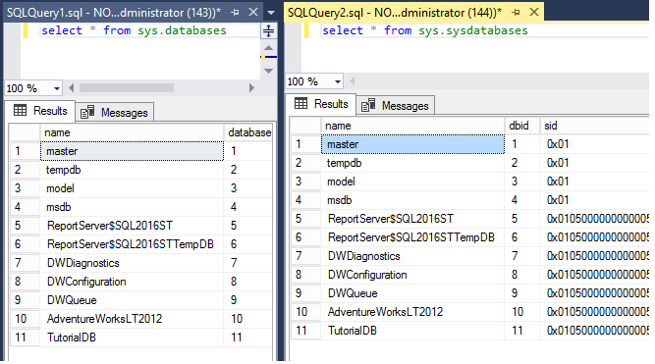Image resolution: width=655 pixels, height=364 pixels.
Task: Click the down arrow of left editor scrollbar
Action: [269, 71]
